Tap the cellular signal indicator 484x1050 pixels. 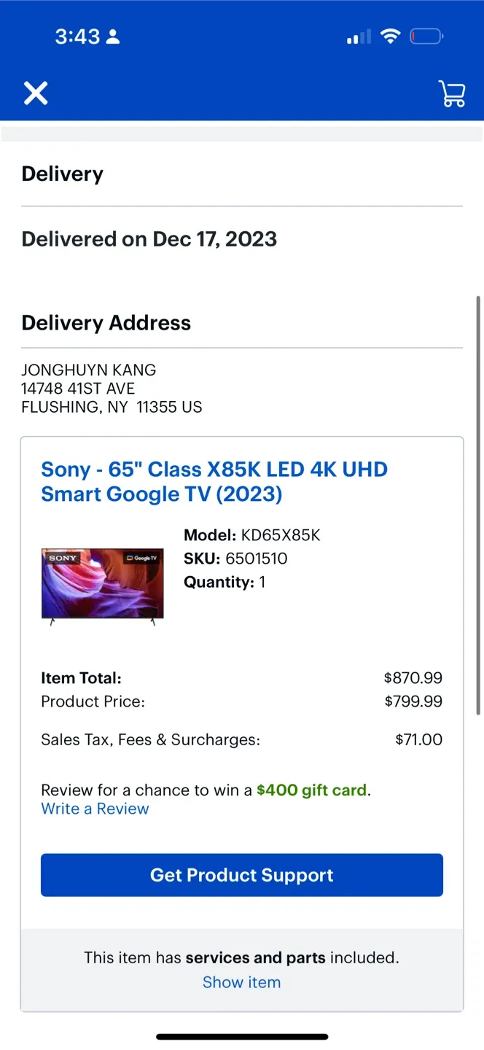pos(357,36)
